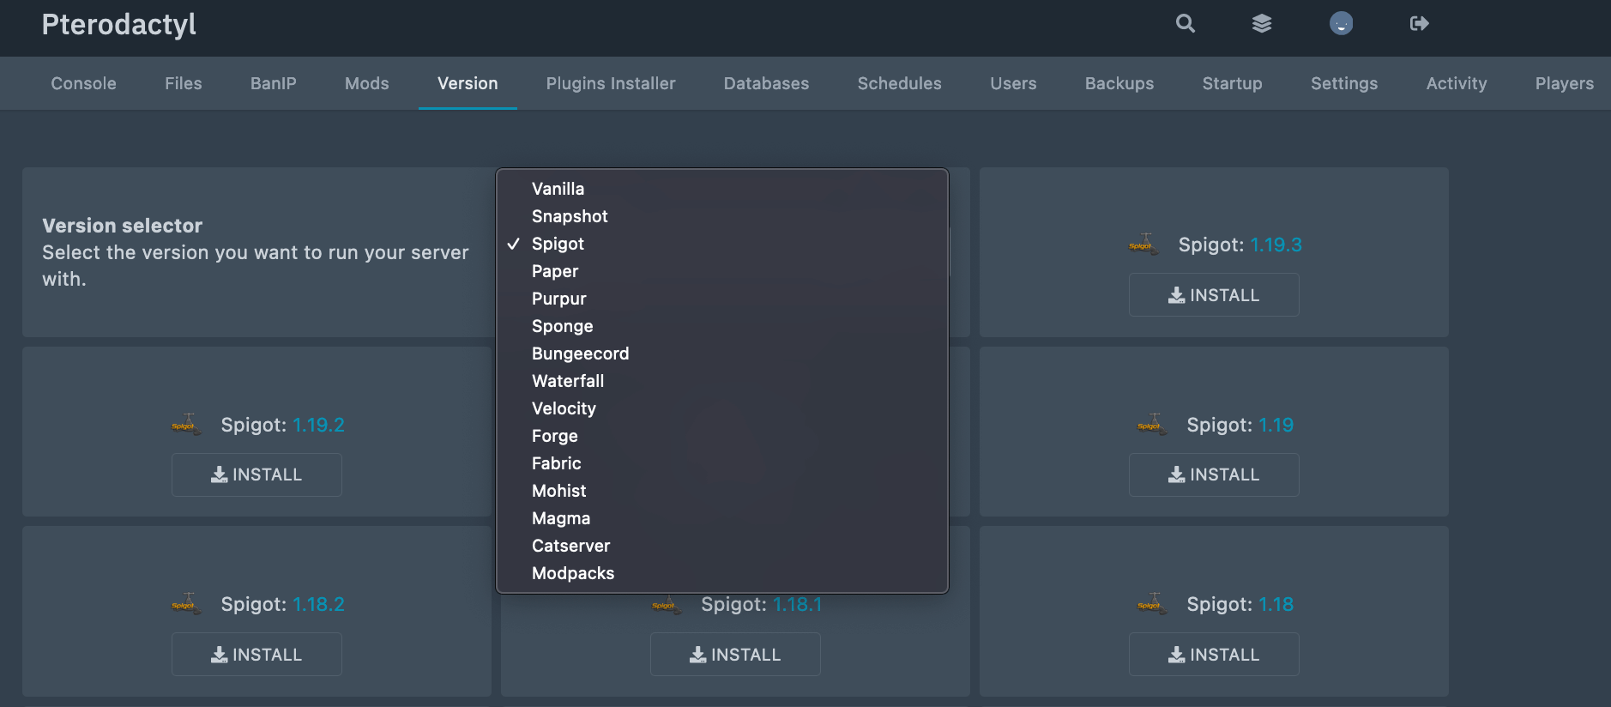Click the search magnifier icon

(x=1185, y=23)
